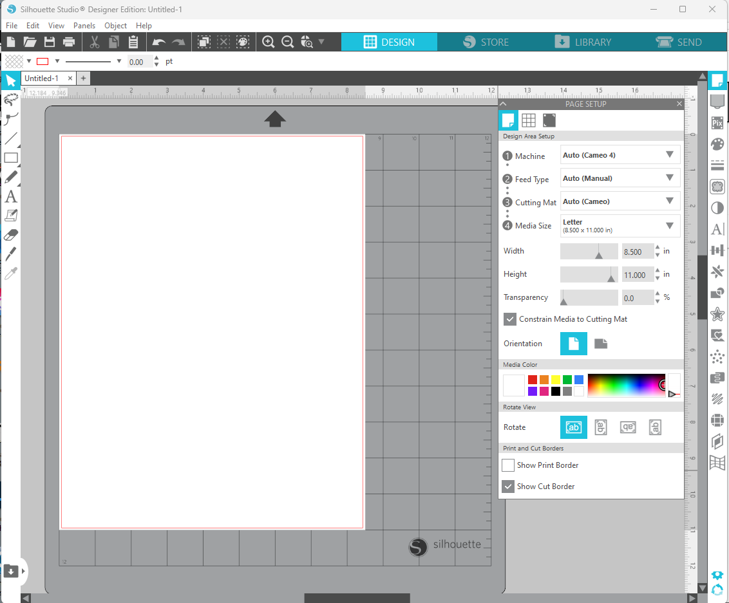Click the Zoom In tool
The height and width of the screenshot is (603, 729).
(x=268, y=41)
